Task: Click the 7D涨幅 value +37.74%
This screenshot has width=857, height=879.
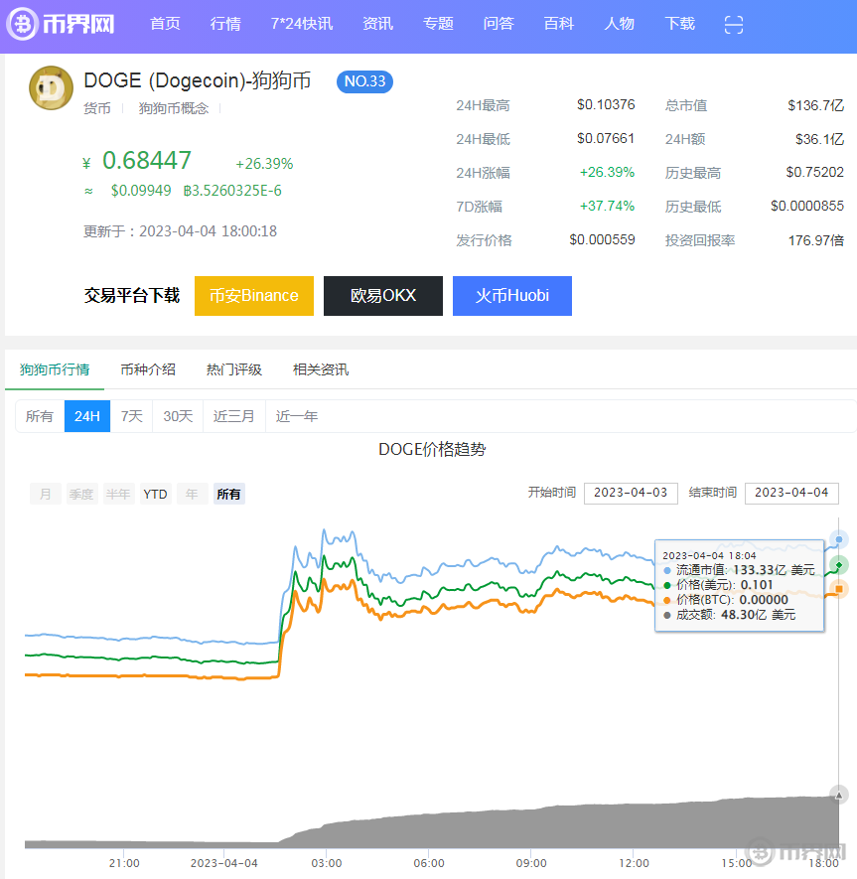Action: (607, 207)
